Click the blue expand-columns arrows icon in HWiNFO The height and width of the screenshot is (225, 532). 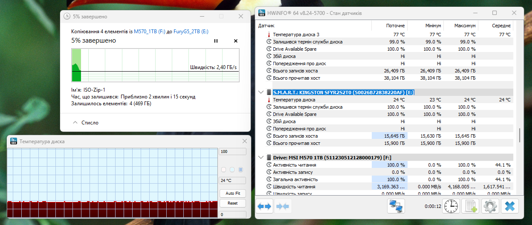tap(264, 206)
